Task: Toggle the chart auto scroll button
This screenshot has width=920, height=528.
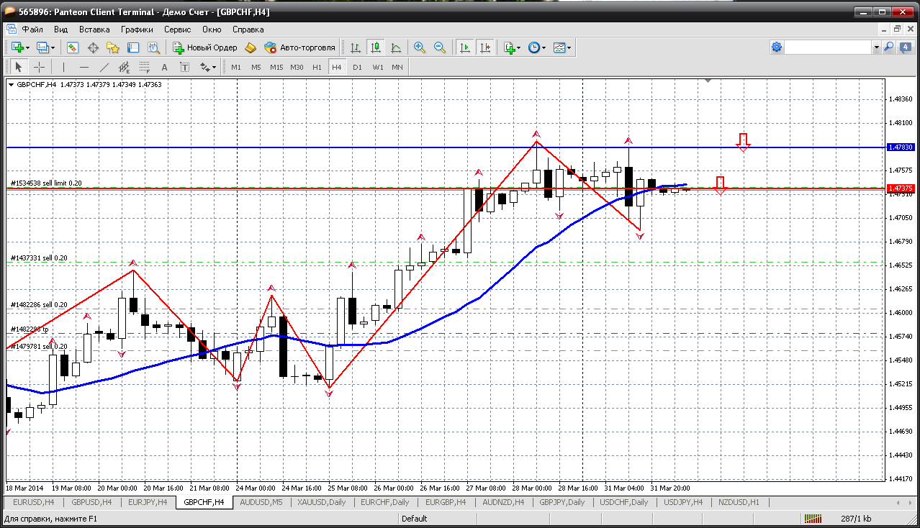Action: point(465,47)
